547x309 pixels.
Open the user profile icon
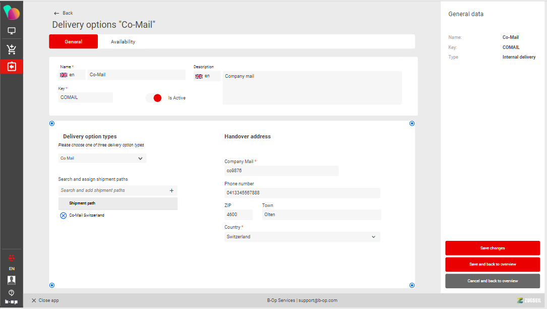(11, 280)
